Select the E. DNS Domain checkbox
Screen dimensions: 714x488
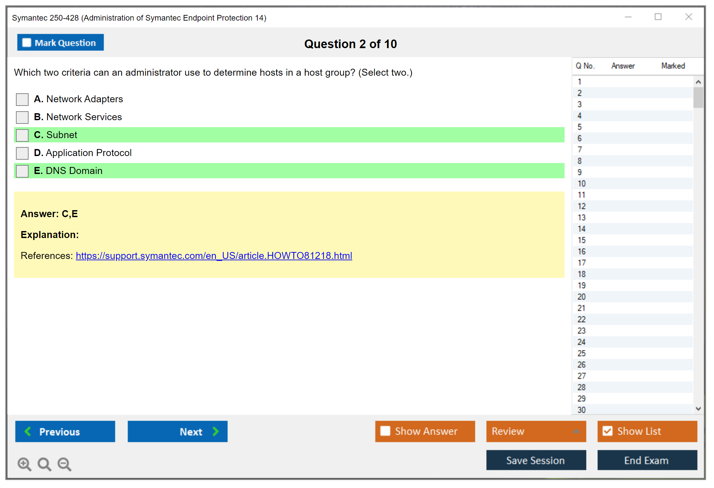(x=22, y=171)
